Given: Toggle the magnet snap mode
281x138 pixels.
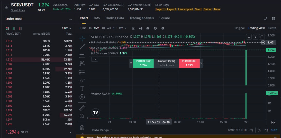Looking at the screenshot, I should [x=82, y=128].
